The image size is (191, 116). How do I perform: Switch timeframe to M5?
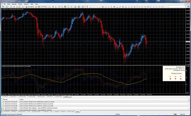click(x=142, y=7)
